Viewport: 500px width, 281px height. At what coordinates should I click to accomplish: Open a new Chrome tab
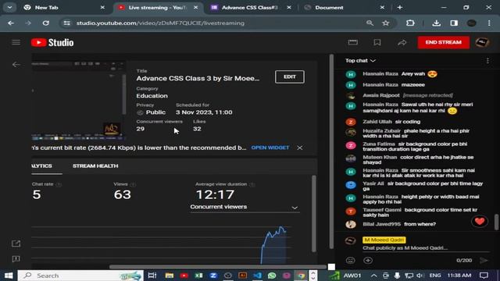tap(400, 7)
